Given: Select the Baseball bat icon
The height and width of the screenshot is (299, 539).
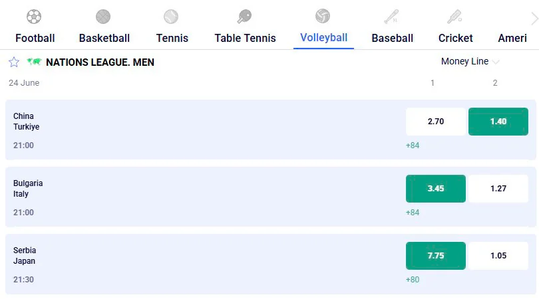Looking at the screenshot, I should click(391, 17).
